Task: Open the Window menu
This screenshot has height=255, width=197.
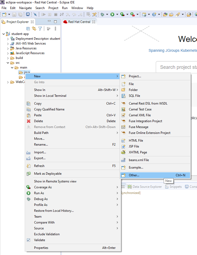Action: click(77, 8)
